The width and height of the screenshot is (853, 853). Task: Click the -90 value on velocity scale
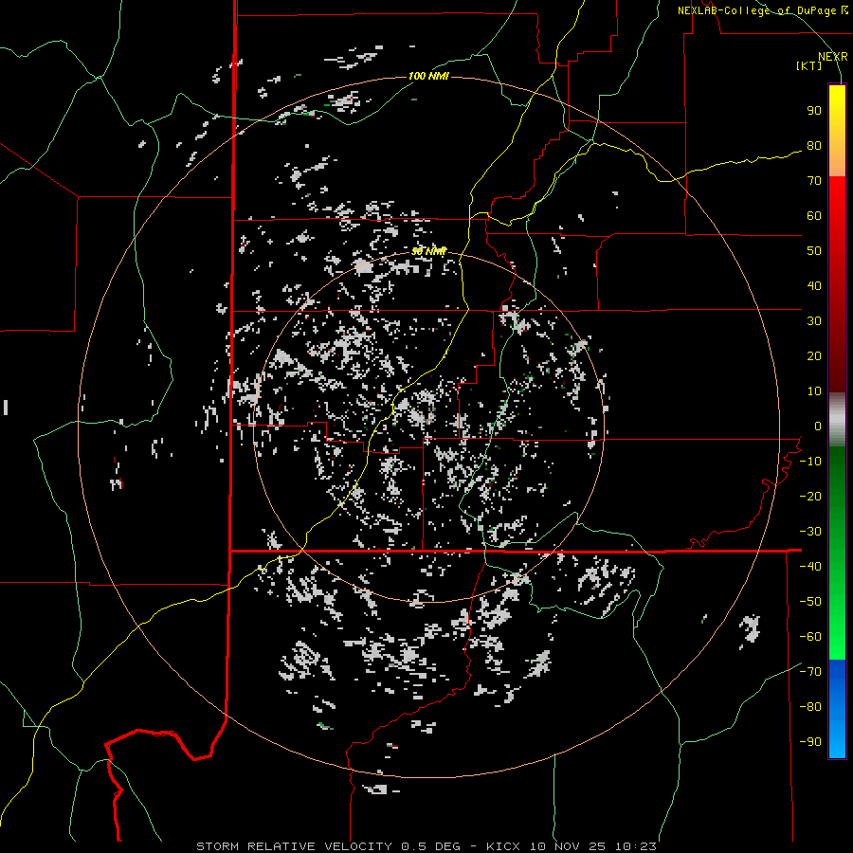coord(810,742)
